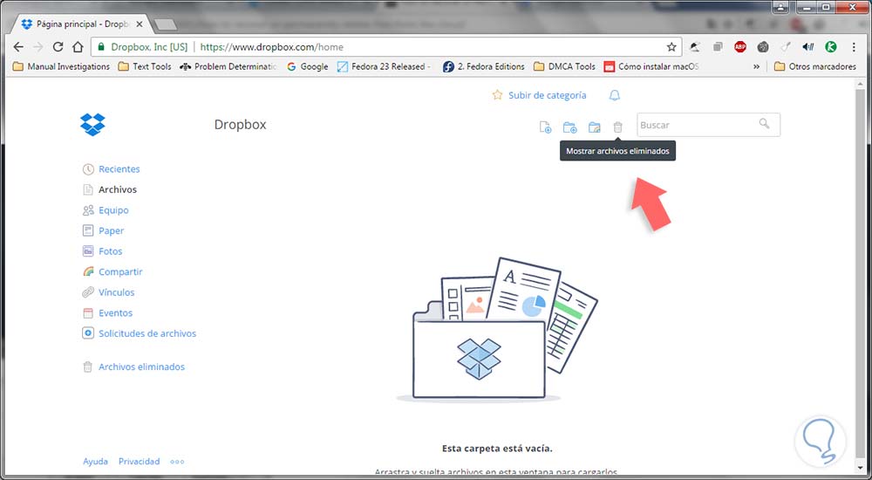Click the Solicitudes de archivos icon
The image size is (872, 480).
point(88,333)
